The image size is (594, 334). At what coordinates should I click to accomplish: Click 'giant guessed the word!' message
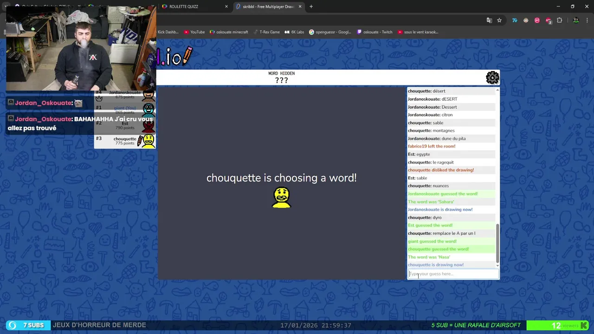(x=432, y=241)
